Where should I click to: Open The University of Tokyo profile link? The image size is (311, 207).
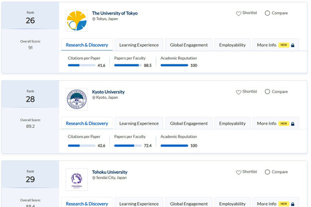(115, 13)
